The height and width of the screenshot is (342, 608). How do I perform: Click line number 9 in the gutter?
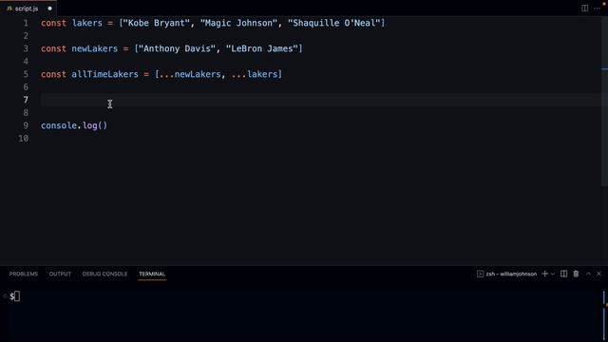click(x=26, y=125)
